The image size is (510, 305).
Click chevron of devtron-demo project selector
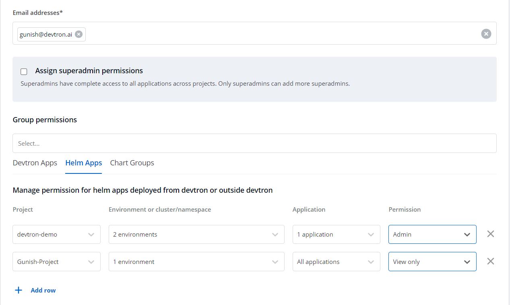(91, 235)
